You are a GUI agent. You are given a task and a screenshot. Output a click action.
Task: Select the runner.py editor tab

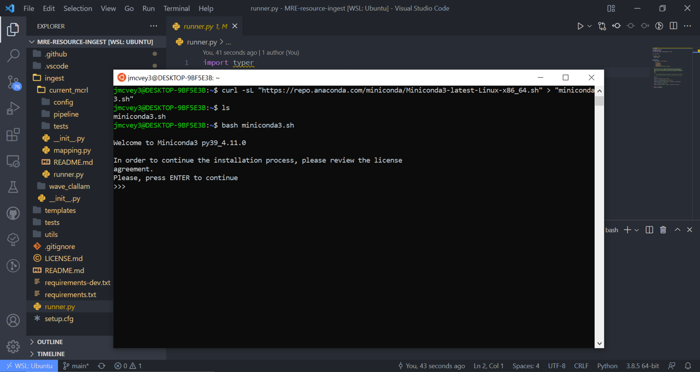pos(206,26)
